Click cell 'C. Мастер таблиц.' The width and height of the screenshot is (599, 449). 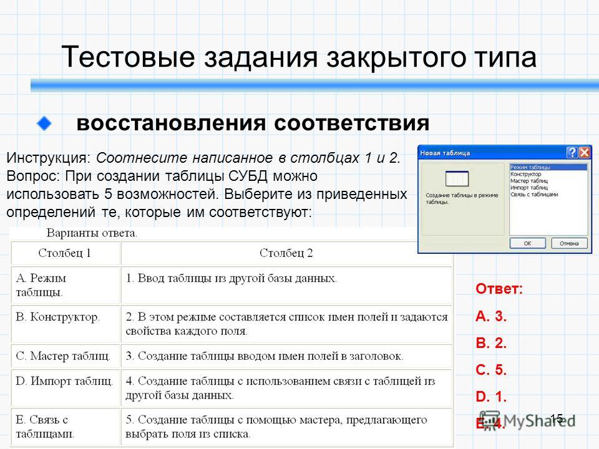point(66,356)
